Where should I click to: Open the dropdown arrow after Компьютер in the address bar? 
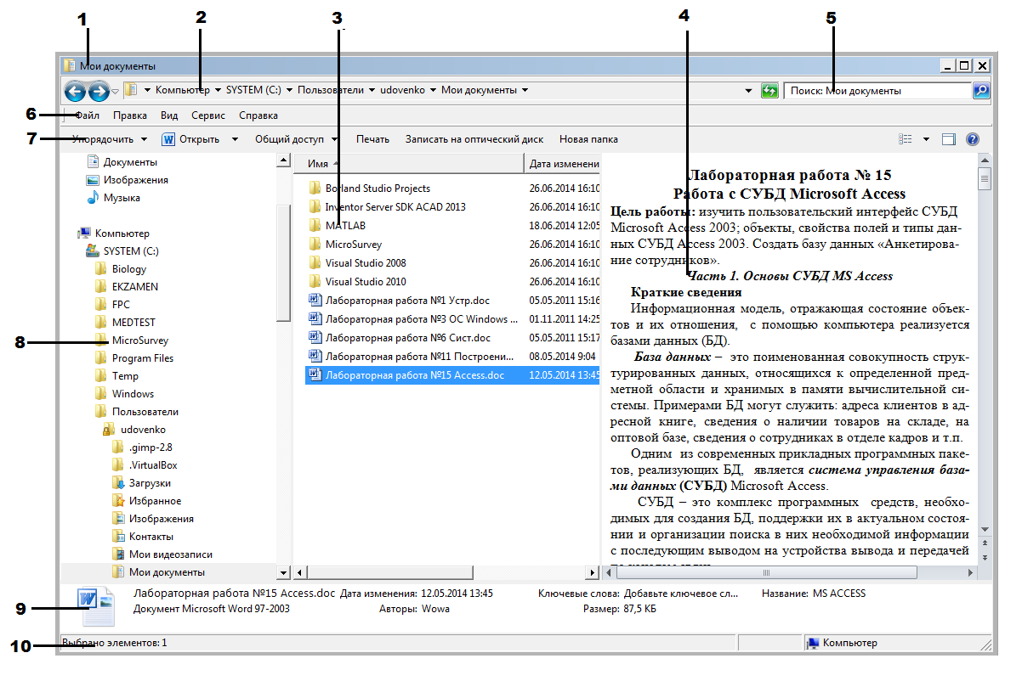218,90
